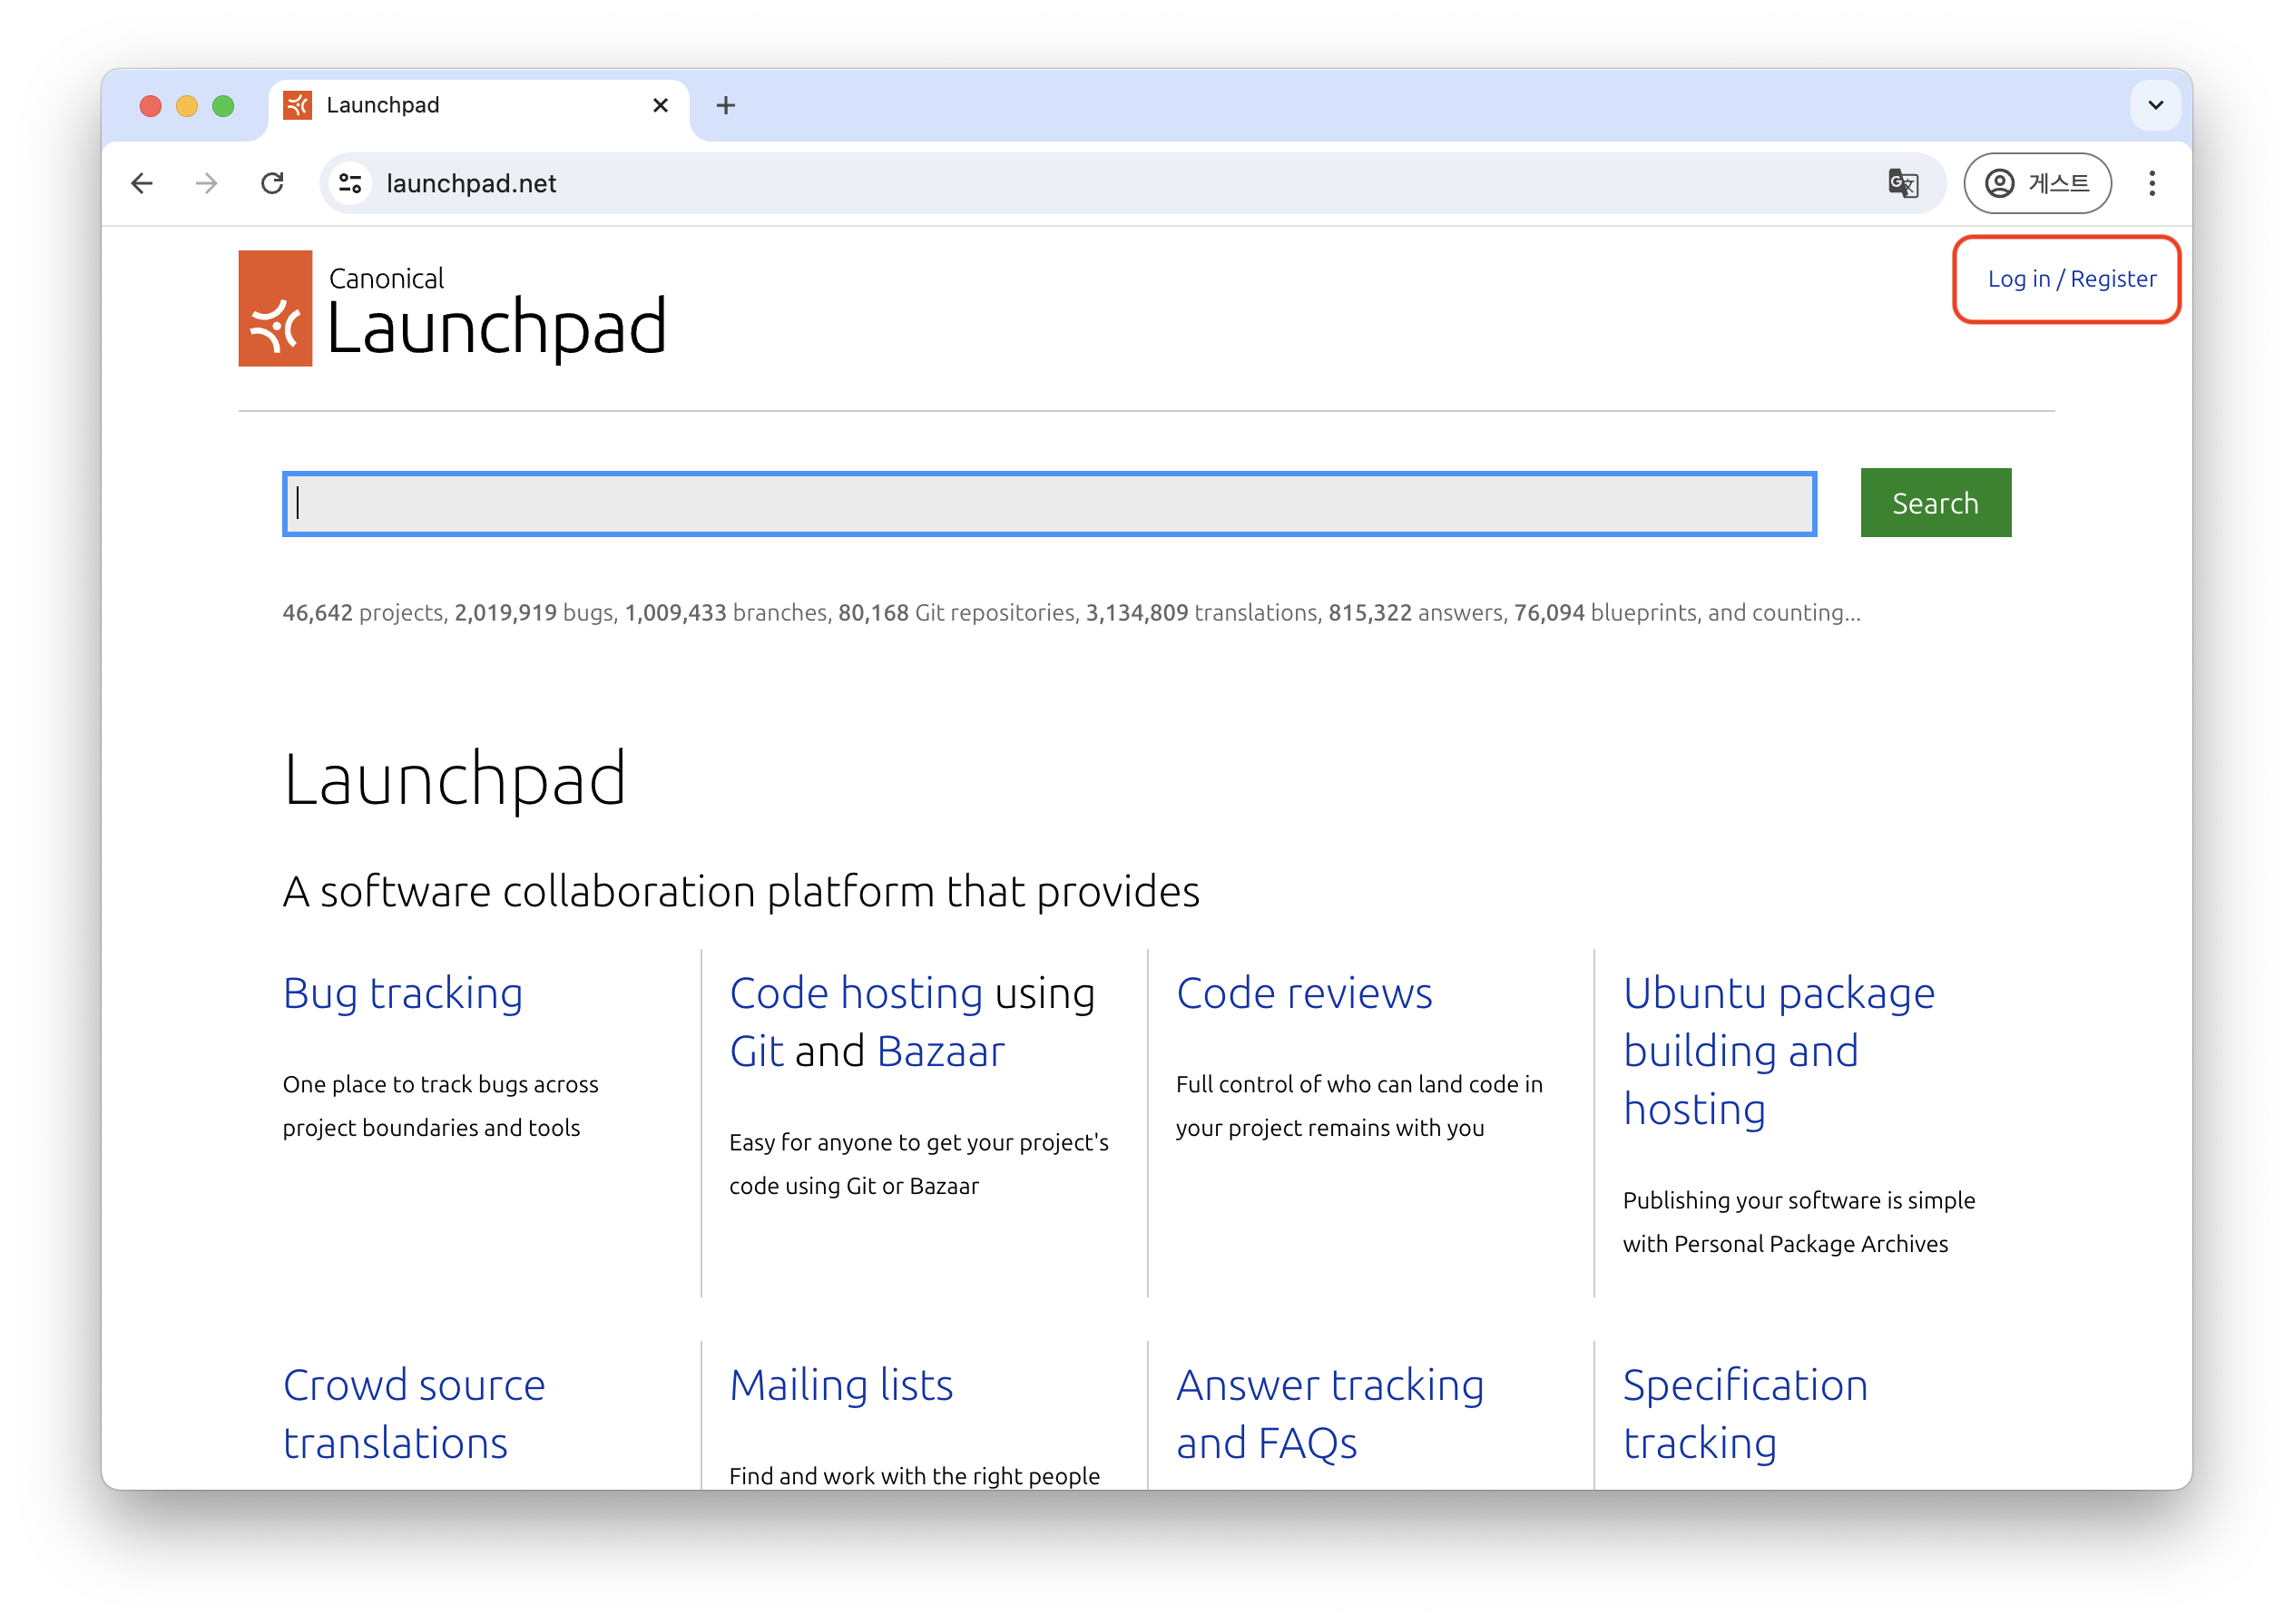Click 'Full control of who can land code' text
Viewport: 2294px width, 1624px height.
[x=1358, y=1106]
